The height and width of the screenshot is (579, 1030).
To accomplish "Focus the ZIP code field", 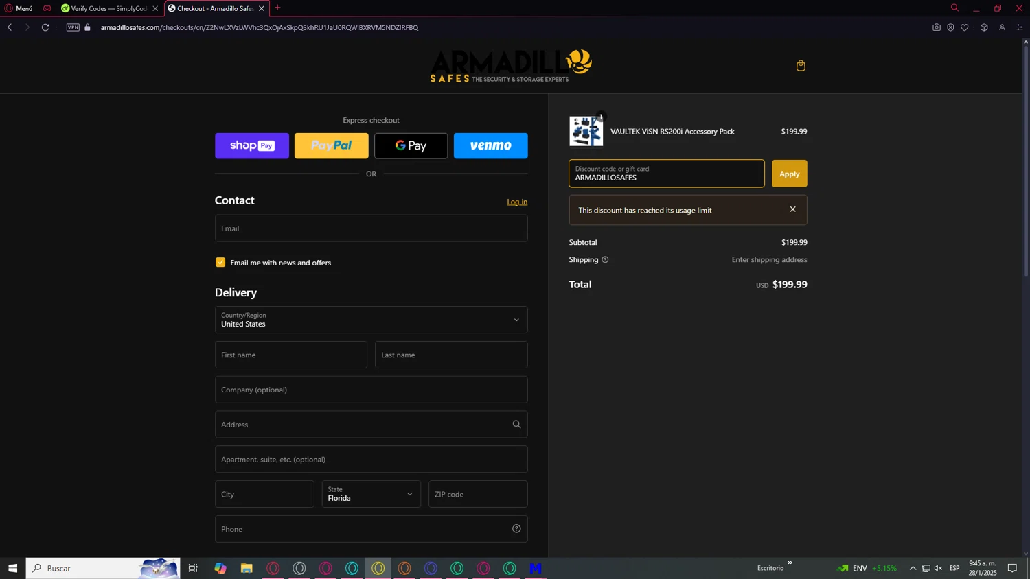I will [478, 494].
